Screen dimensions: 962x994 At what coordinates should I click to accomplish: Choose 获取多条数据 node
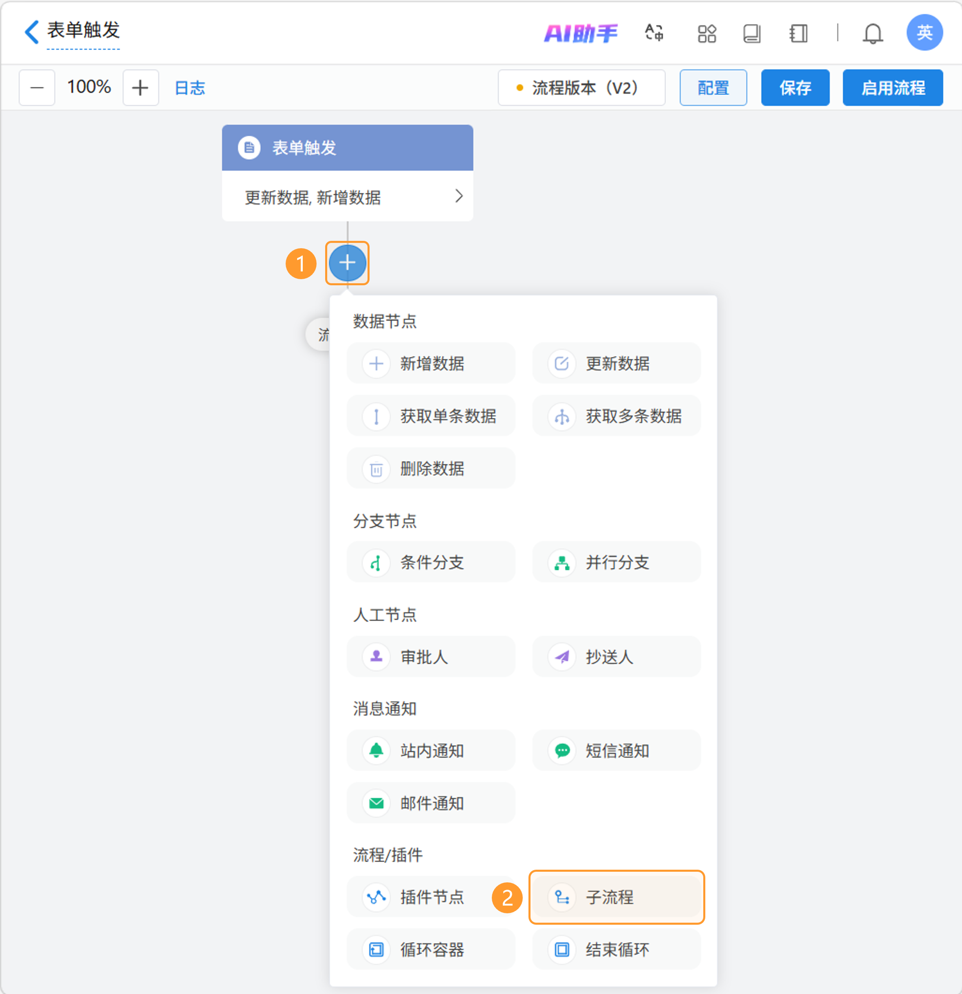pyautogui.click(x=616, y=416)
